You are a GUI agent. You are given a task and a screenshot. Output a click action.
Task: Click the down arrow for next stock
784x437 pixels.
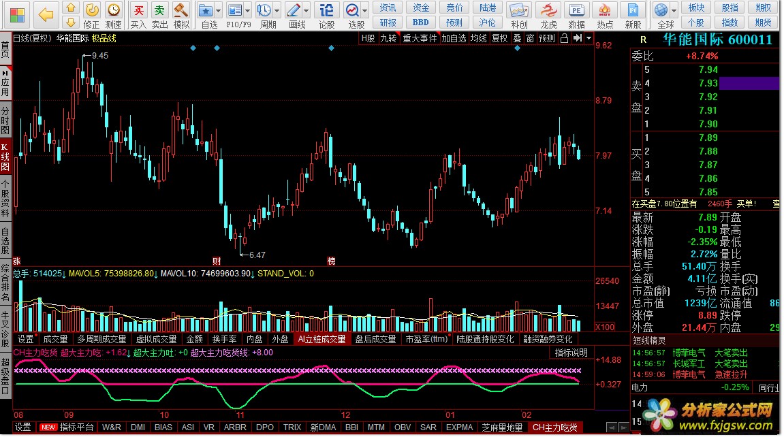click(x=71, y=22)
